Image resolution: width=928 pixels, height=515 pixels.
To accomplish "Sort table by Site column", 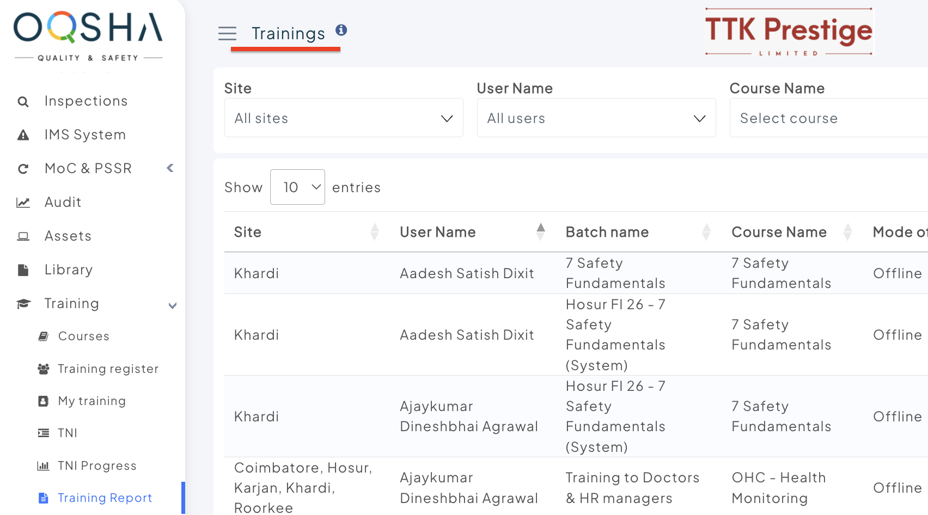I will (374, 232).
